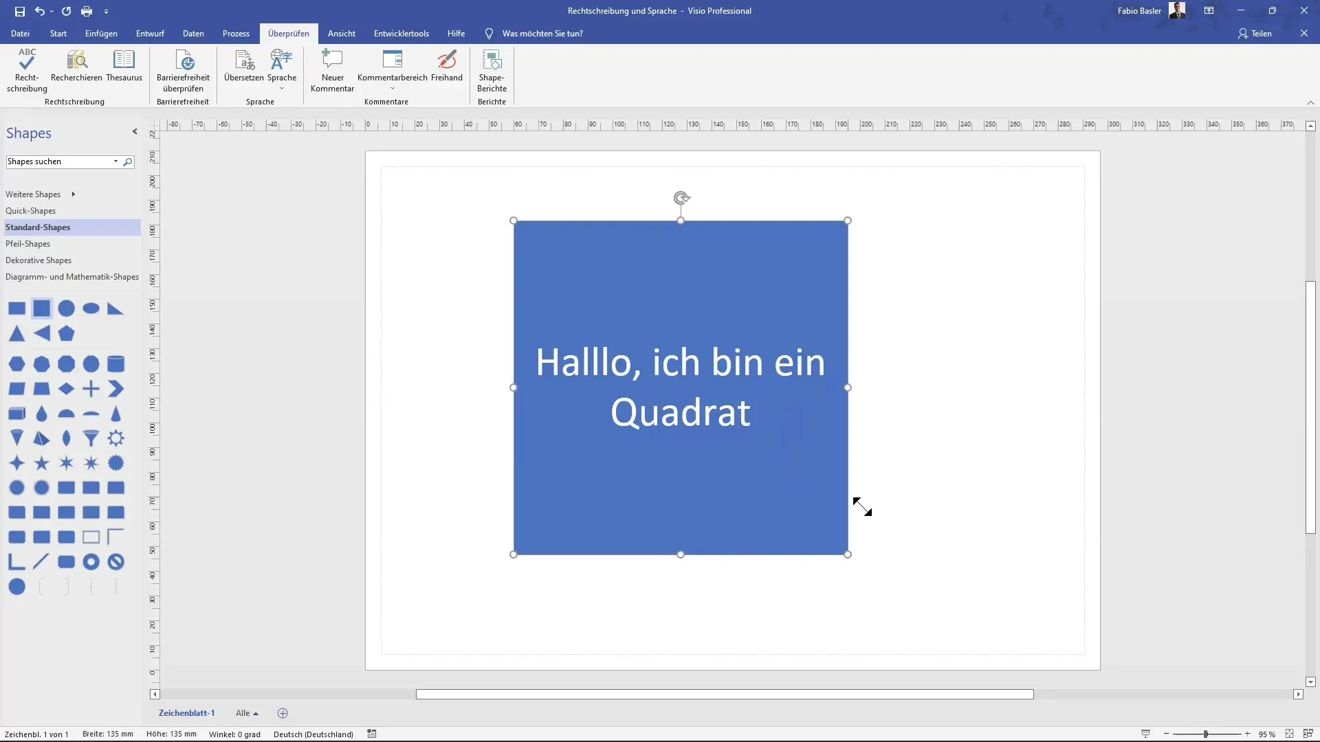Pick the hexagon shape
This screenshot has width=1320, height=742.
[x=17, y=363]
